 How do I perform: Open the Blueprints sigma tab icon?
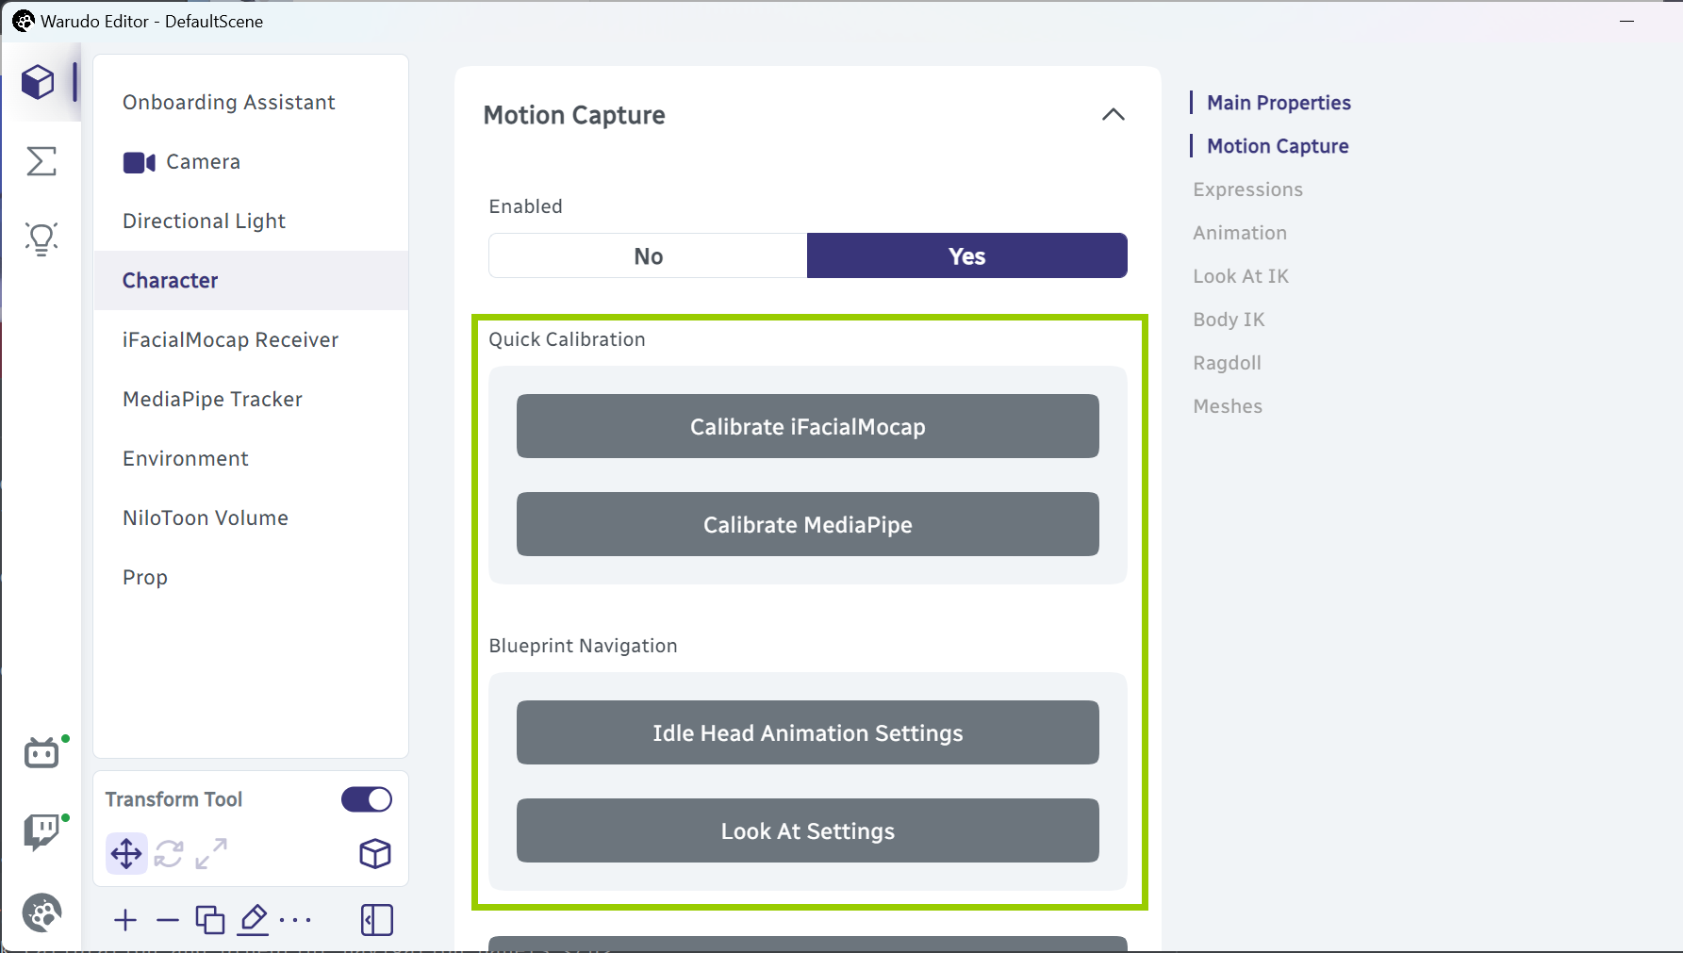click(x=41, y=161)
